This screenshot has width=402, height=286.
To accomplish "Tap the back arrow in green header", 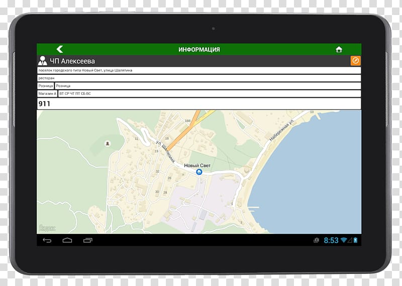I will (60, 49).
